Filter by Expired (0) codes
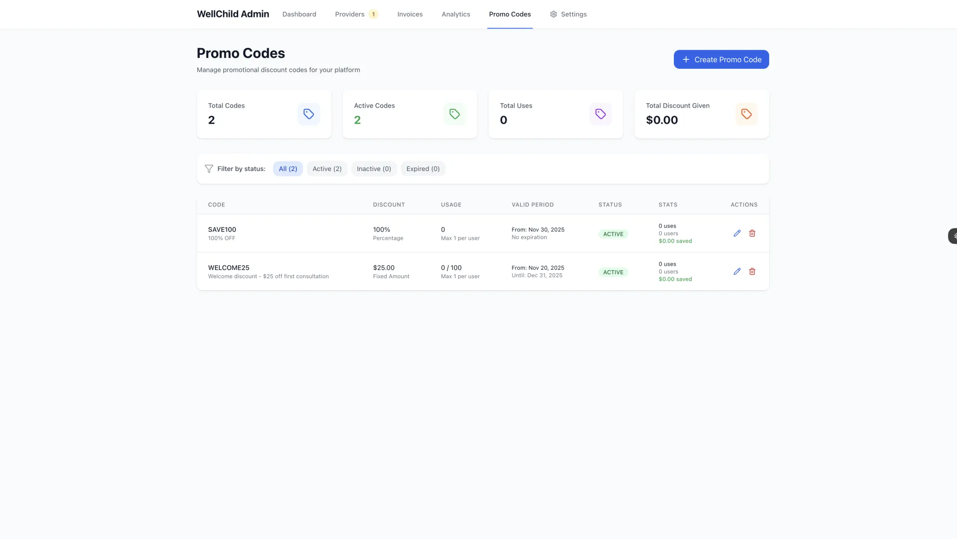The width and height of the screenshot is (957, 539). pos(423,169)
